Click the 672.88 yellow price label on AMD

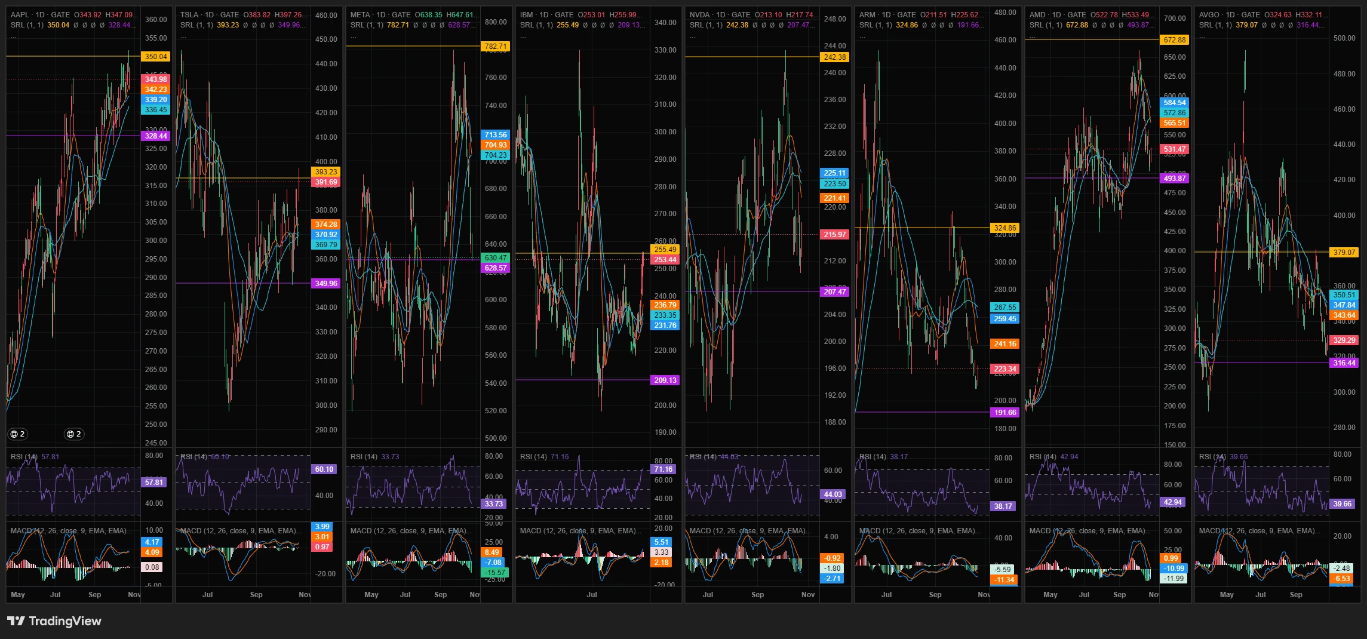(x=1175, y=40)
